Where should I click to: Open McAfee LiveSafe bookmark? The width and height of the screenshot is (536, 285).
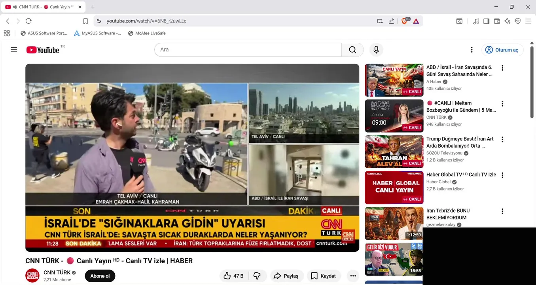click(x=147, y=33)
